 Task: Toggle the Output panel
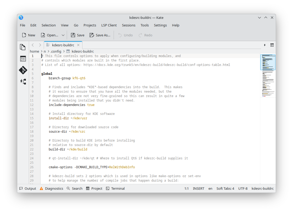[28, 188]
